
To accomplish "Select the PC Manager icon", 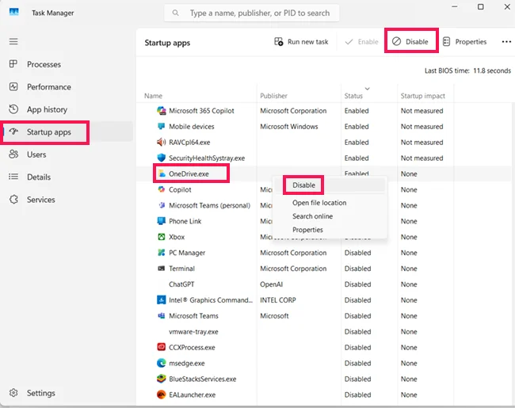I will (162, 253).
